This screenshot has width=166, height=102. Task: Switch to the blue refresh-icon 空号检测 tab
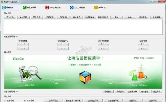coord(77,7)
